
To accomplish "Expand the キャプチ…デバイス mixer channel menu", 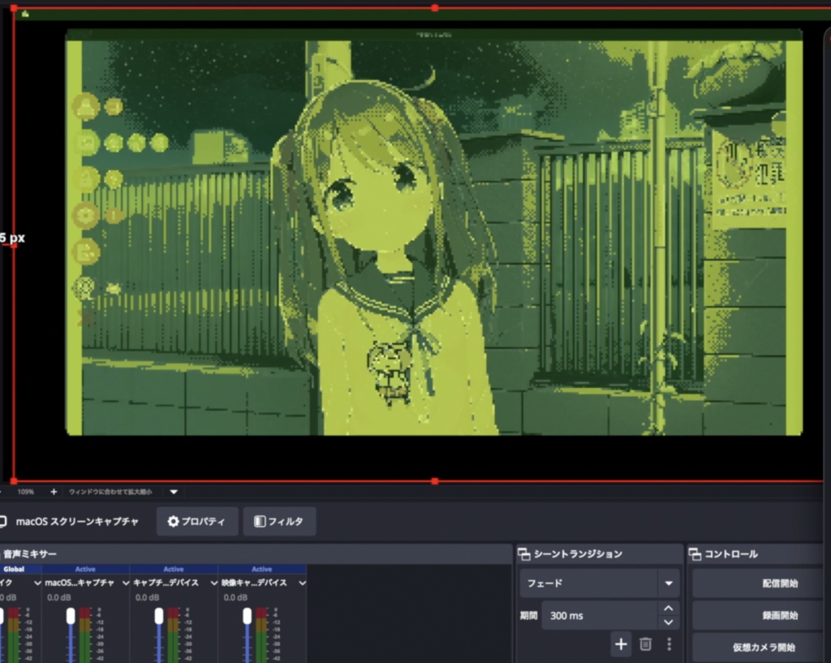I will click(x=213, y=583).
